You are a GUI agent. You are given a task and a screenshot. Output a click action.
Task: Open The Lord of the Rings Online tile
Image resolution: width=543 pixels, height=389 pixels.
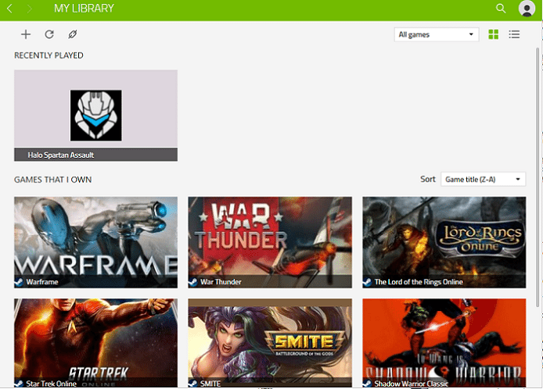[444, 242]
